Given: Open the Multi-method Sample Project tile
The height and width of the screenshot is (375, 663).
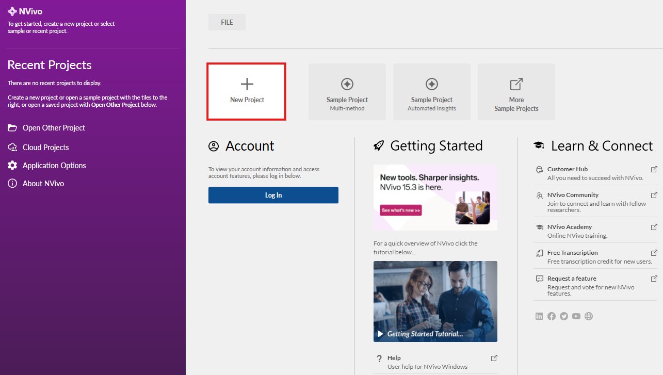Looking at the screenshot, I should click(347, 92).
